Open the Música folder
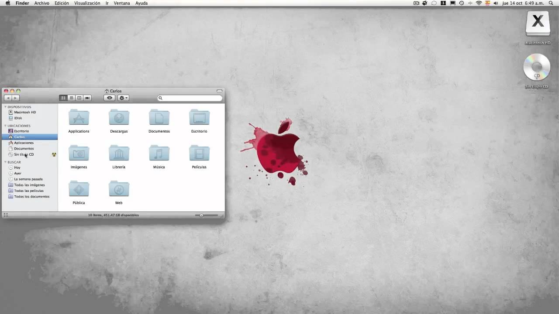This screenshot has width=559, height=314. 159,153
